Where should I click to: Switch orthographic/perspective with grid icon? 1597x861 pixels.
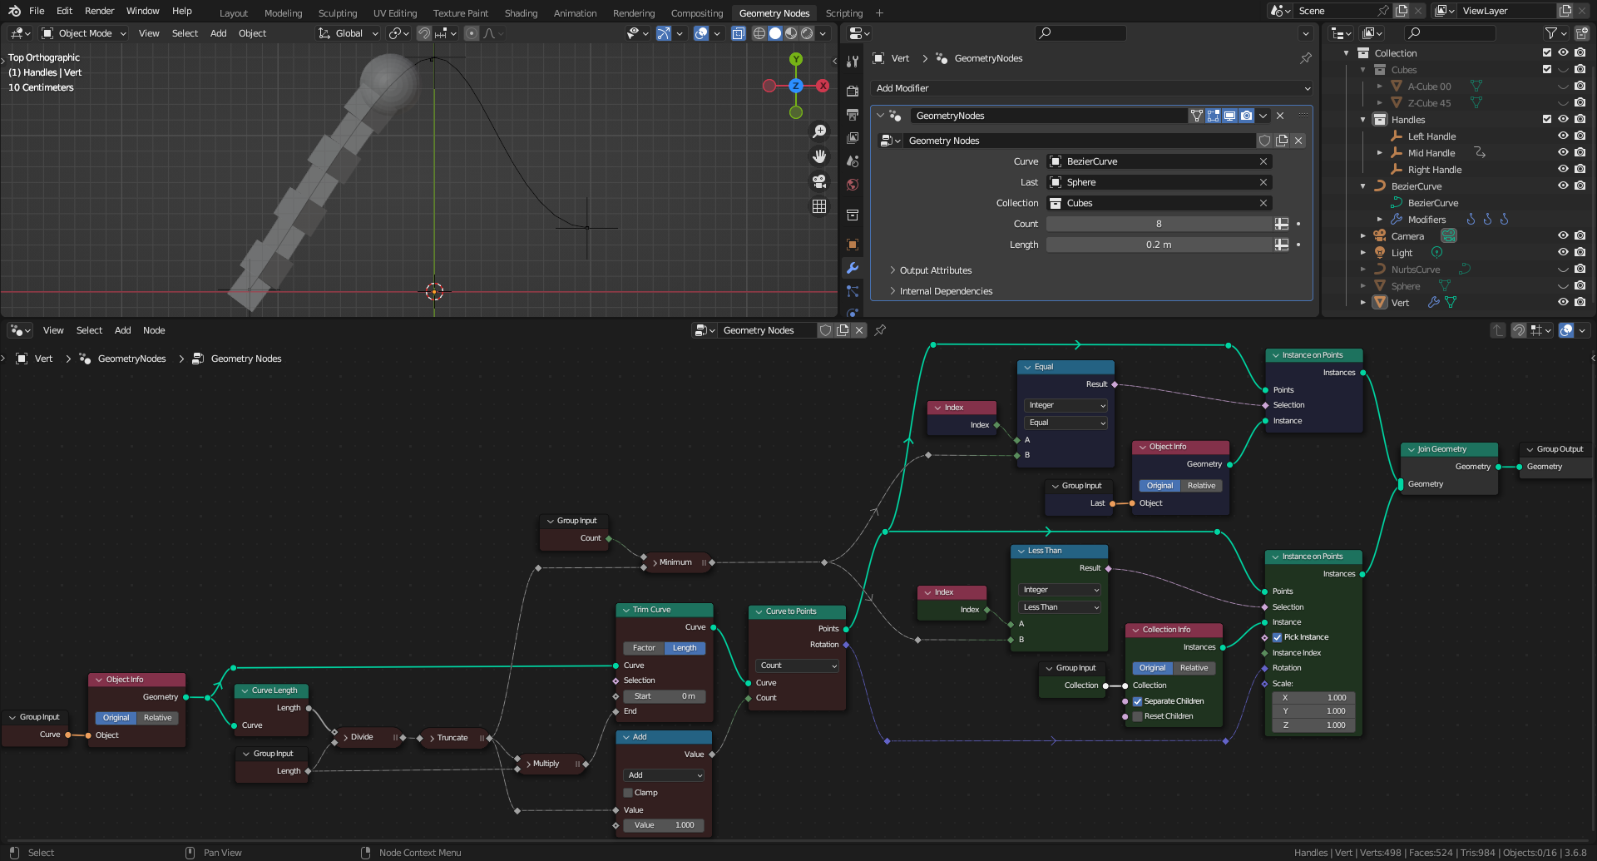(819, 206)
